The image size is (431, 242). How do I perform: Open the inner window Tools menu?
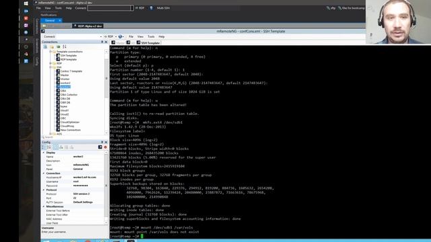151,36
